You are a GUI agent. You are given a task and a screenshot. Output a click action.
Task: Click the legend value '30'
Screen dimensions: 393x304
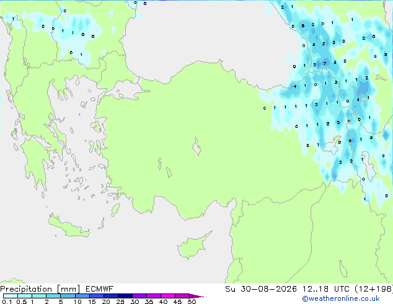coord(135,302)
